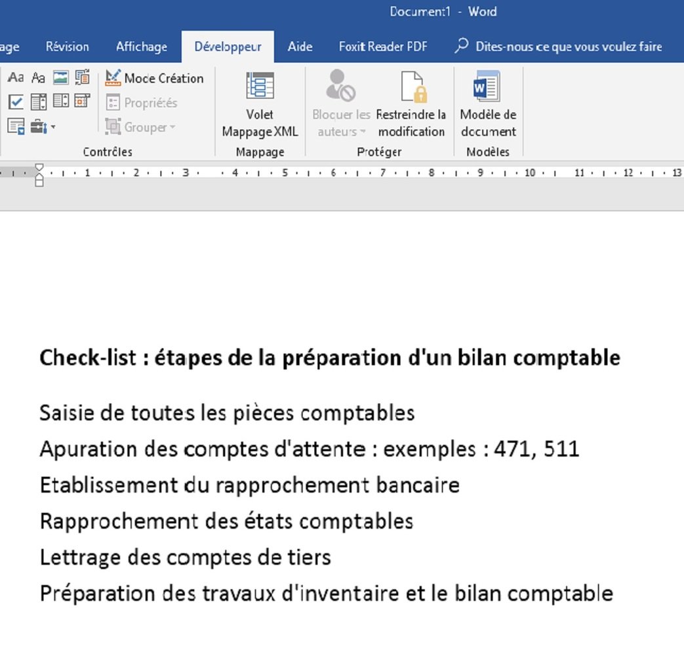This screenshot has width=684, height=671.
Task: Insert a picture content control
Action: click(59, 77)
